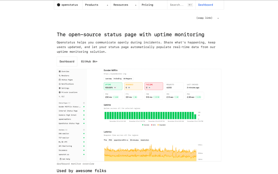Click the green dot beside API Monitoring
278x174 pixels.
84,146
